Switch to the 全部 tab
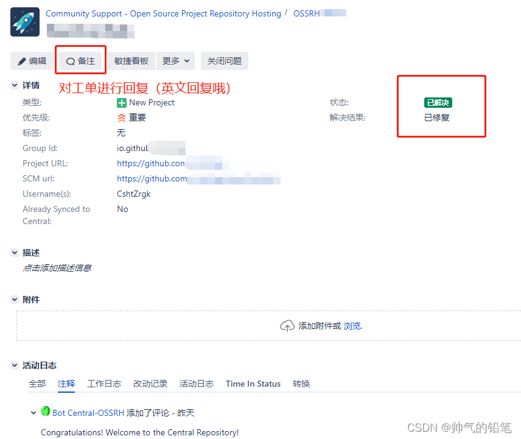 coord(37,384)
